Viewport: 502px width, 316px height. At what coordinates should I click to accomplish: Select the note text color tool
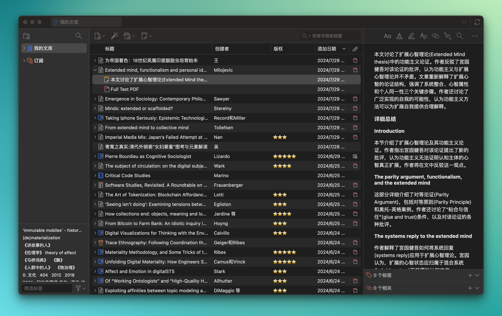tap(399, 36)
